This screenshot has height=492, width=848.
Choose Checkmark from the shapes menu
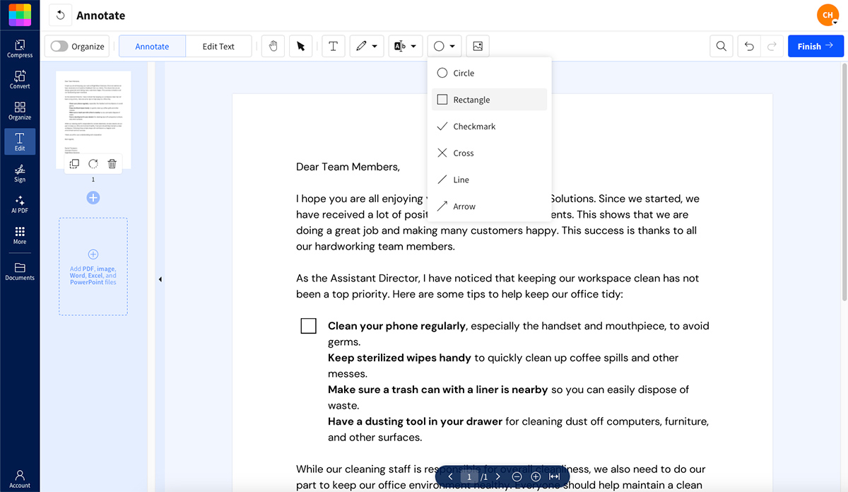(x=474, y=126)
